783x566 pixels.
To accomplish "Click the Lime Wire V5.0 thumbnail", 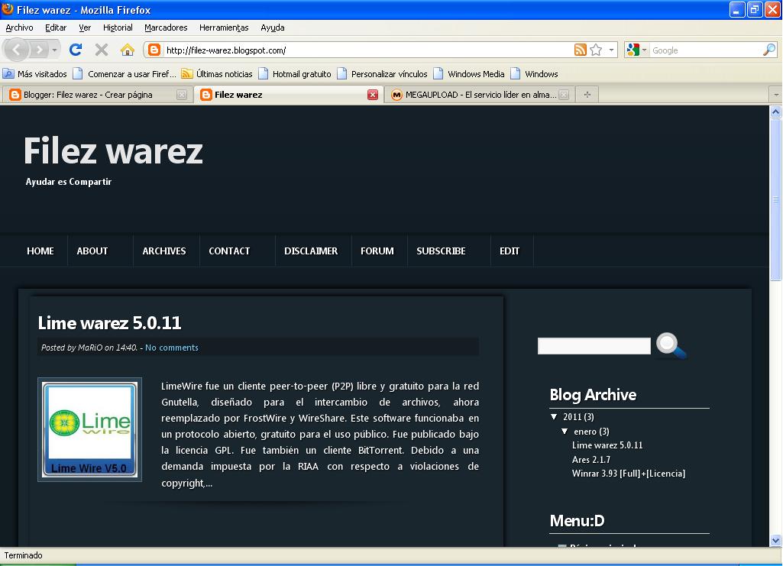I will [89, 429].
